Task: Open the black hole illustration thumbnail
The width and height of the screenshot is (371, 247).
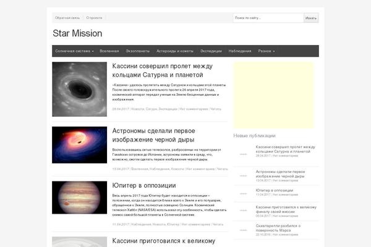Action: point(80,145)
